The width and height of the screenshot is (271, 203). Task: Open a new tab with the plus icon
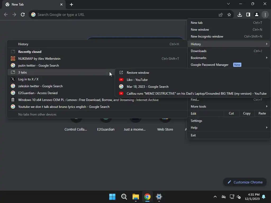point(71,4)
